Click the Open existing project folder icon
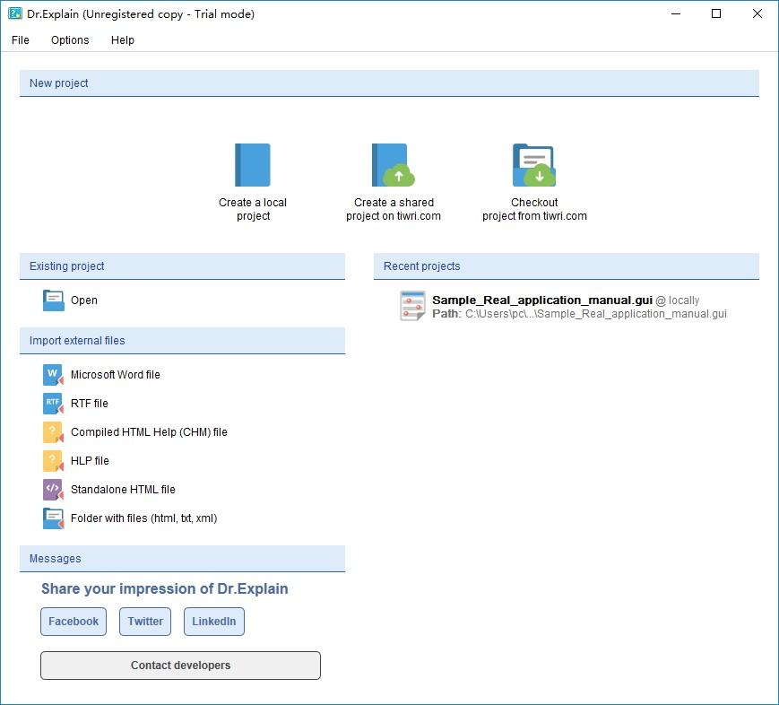The image size is (779, 705). [53, 300]
